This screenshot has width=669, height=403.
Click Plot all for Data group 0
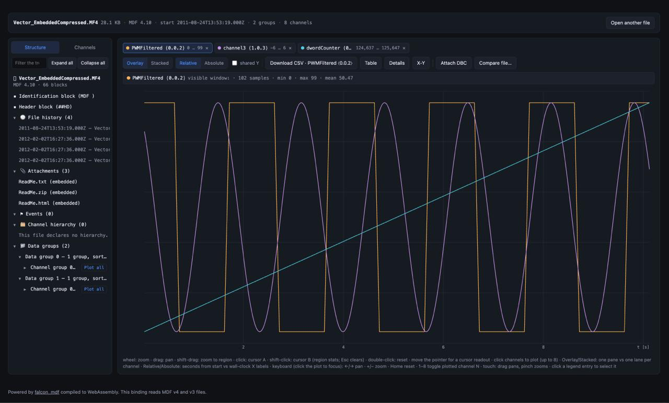(x=94, y=268)
